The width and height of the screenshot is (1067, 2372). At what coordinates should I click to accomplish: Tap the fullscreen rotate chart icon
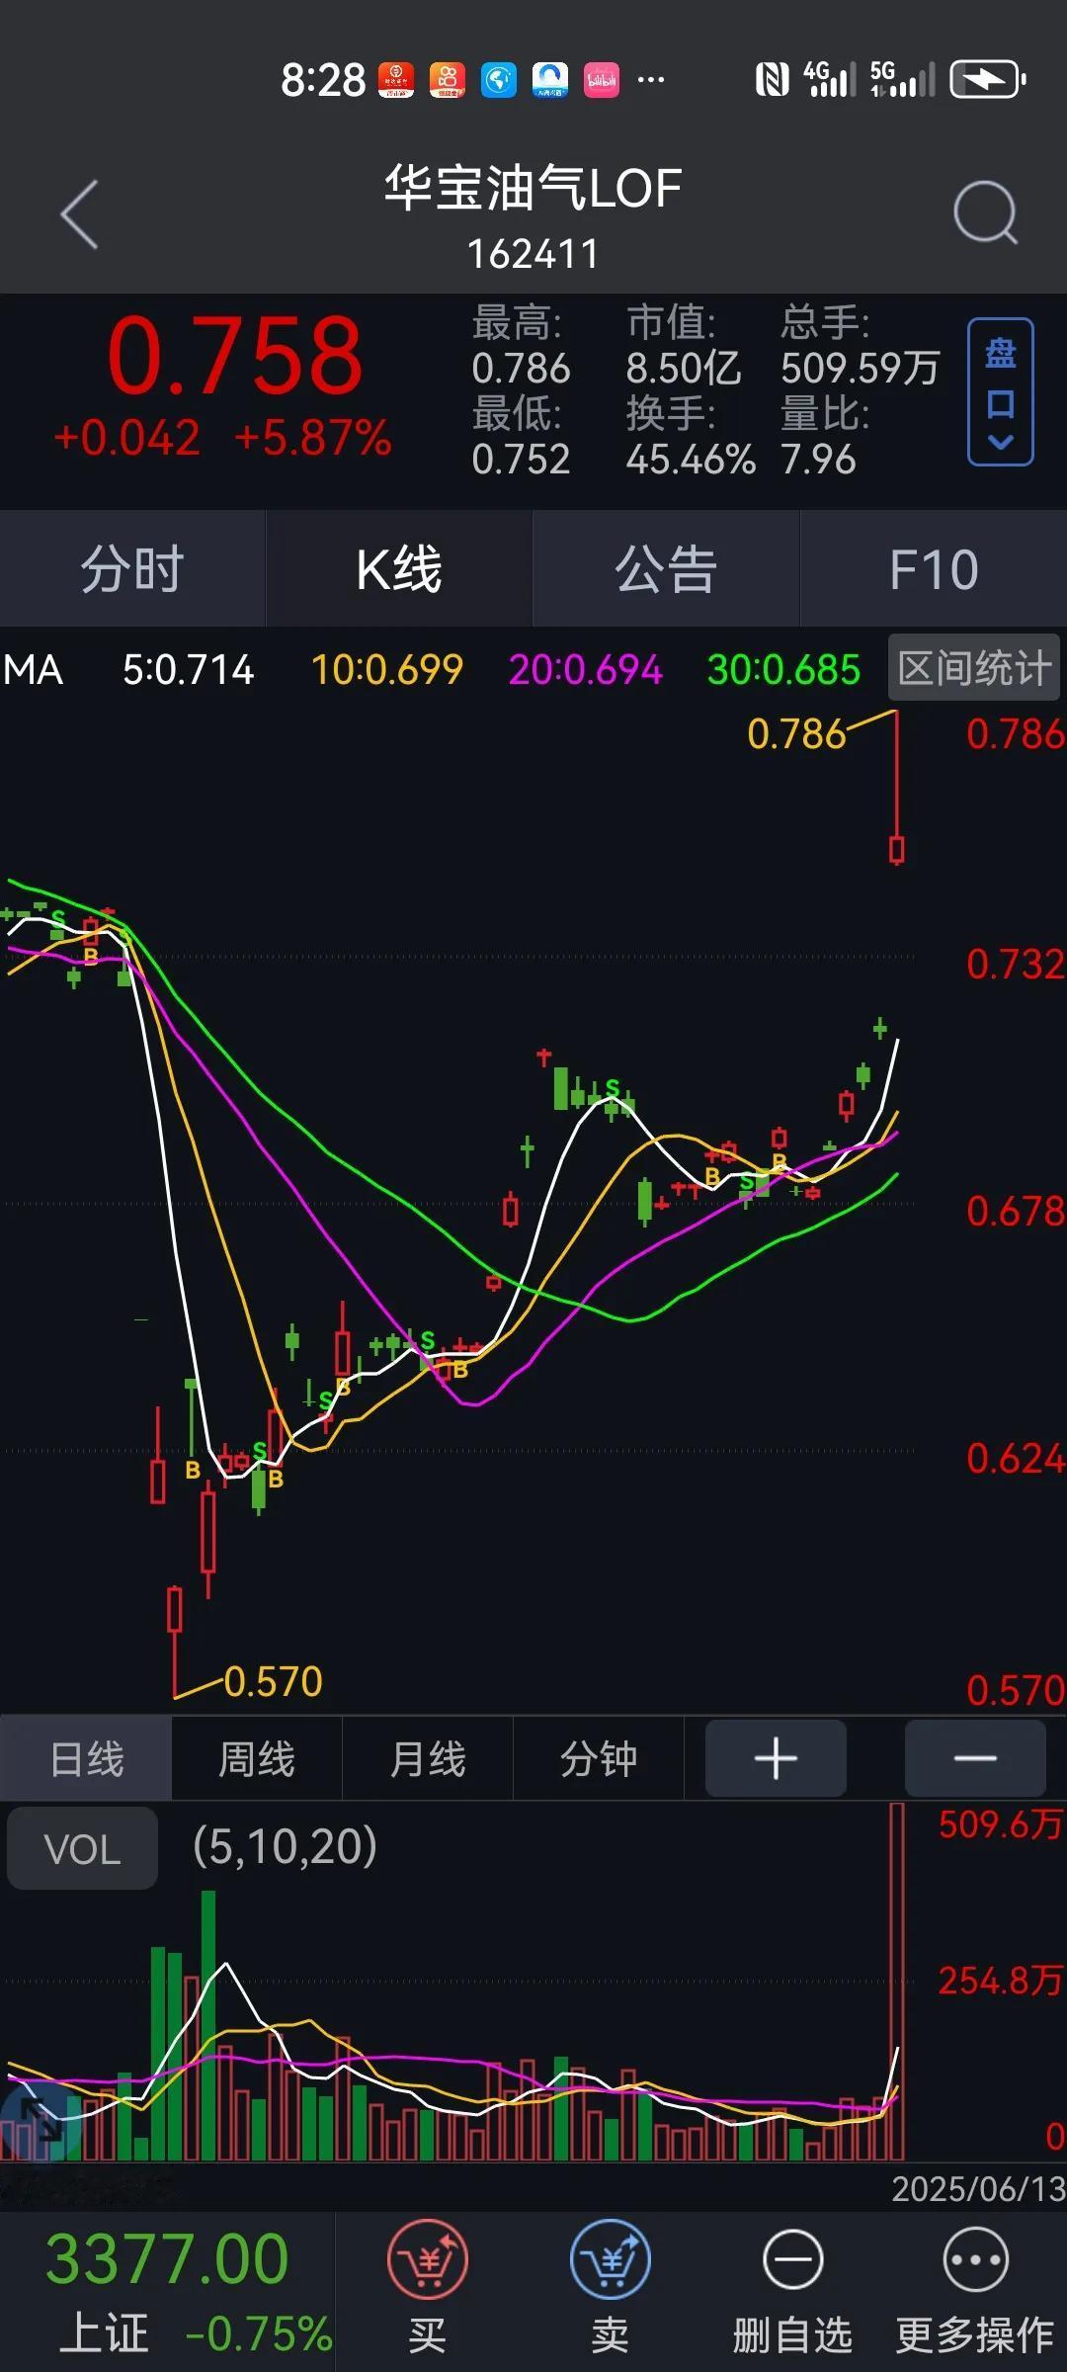pos(40,2121)
